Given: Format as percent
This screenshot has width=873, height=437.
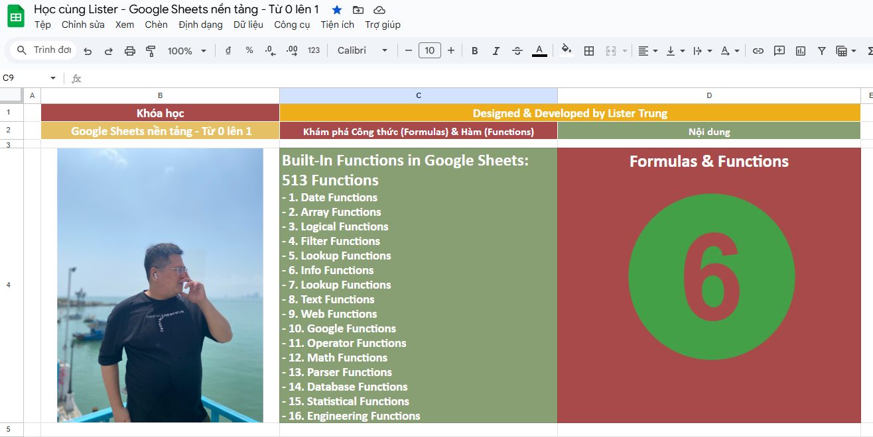Looking at the screenshot, I should click(249, 50).
